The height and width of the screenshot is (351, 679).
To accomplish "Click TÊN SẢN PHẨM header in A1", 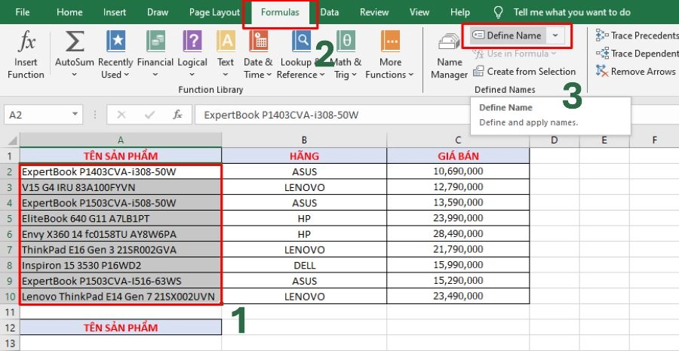I will pyautogui.click(x=121, y=156).
